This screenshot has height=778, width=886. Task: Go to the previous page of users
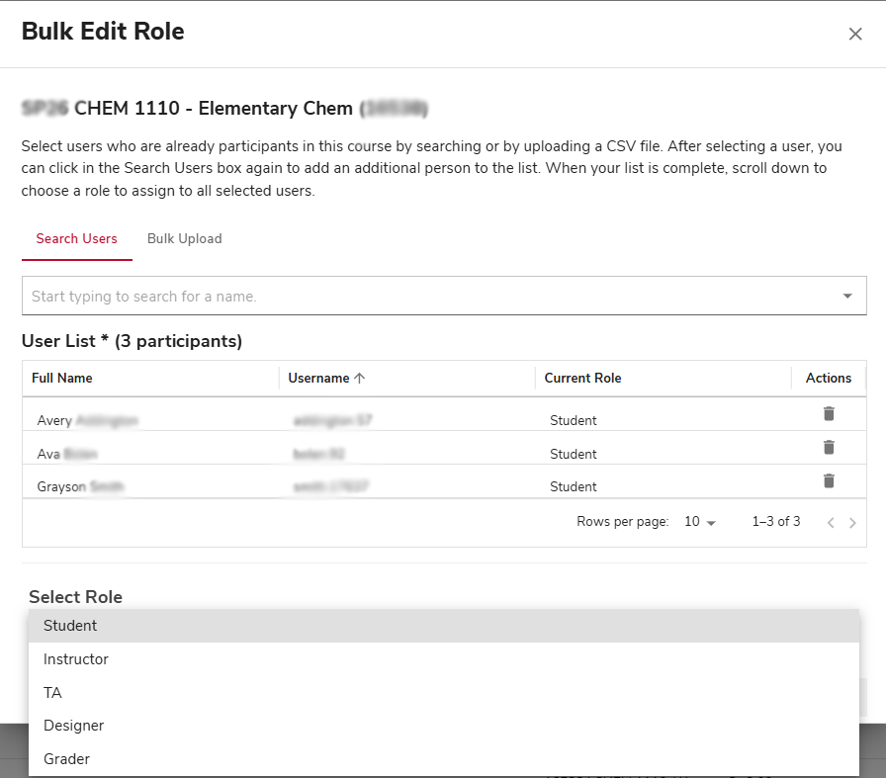click(830, 523)
